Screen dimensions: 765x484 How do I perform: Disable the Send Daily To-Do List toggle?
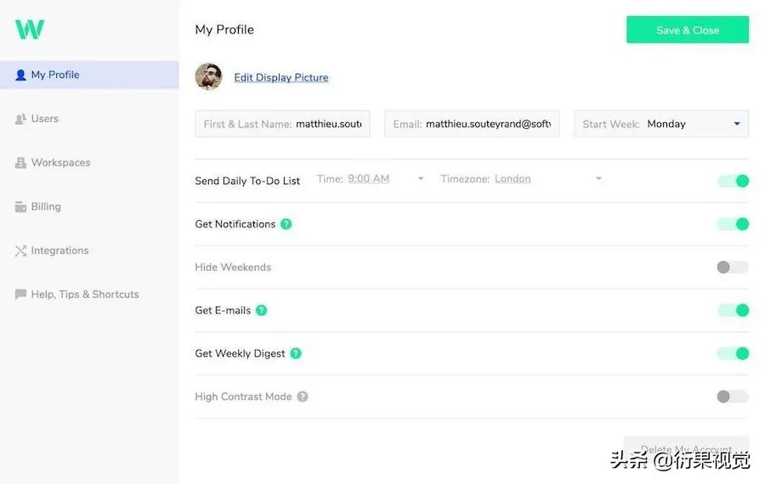[x=733, y=181]
